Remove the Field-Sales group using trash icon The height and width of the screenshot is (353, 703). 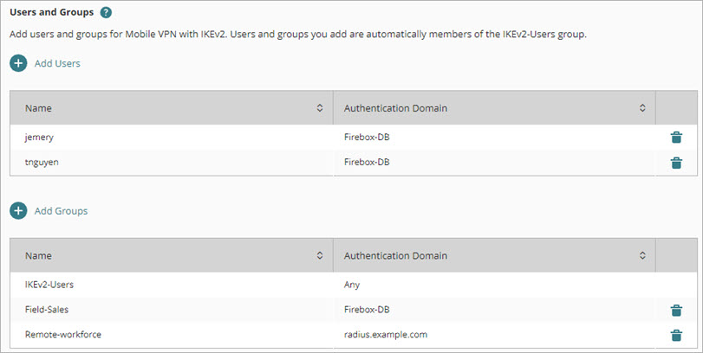tap(676, 310)
